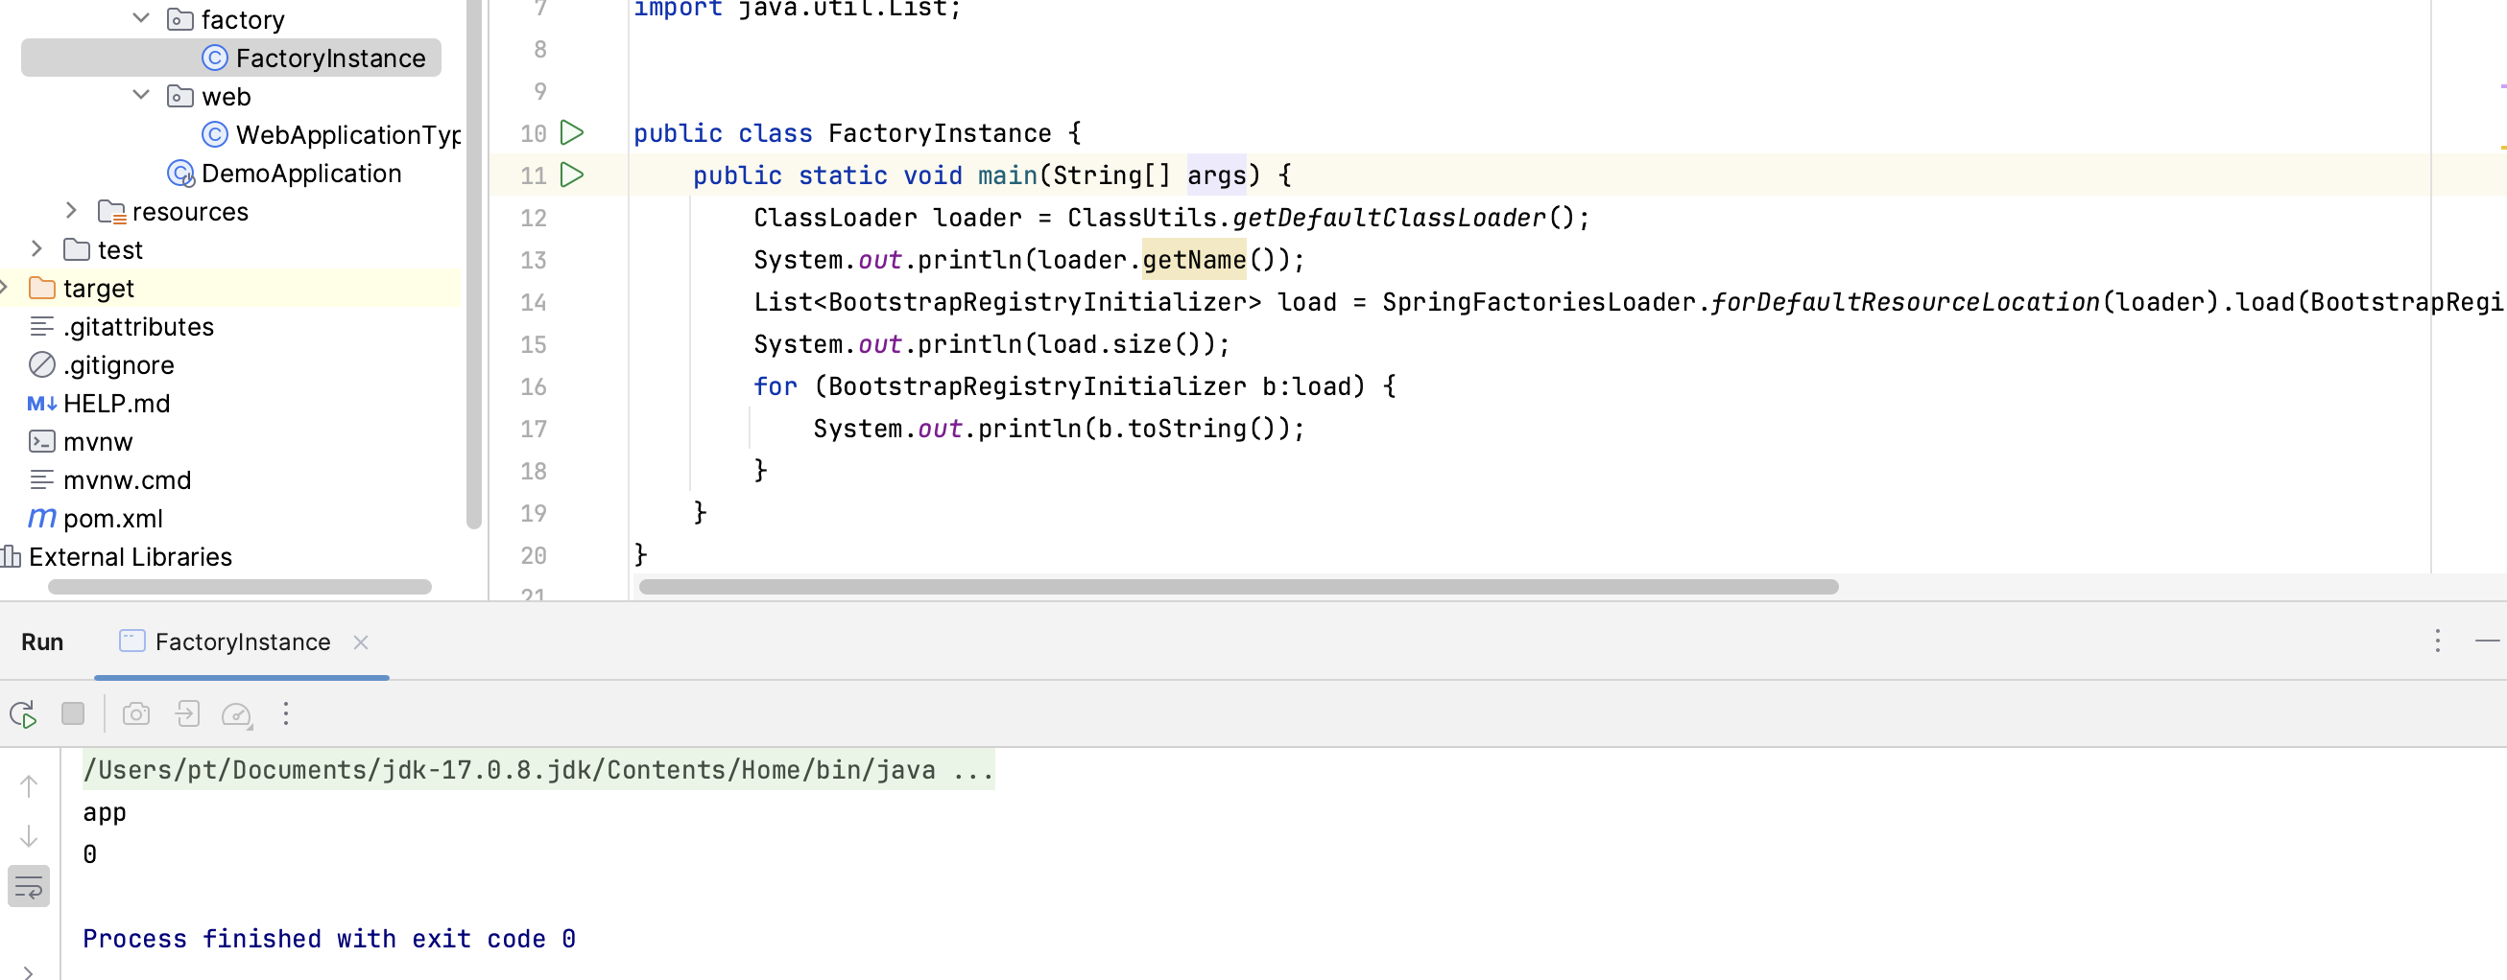Click the Markdown icon beside HELP.md

tap(42, 404)
